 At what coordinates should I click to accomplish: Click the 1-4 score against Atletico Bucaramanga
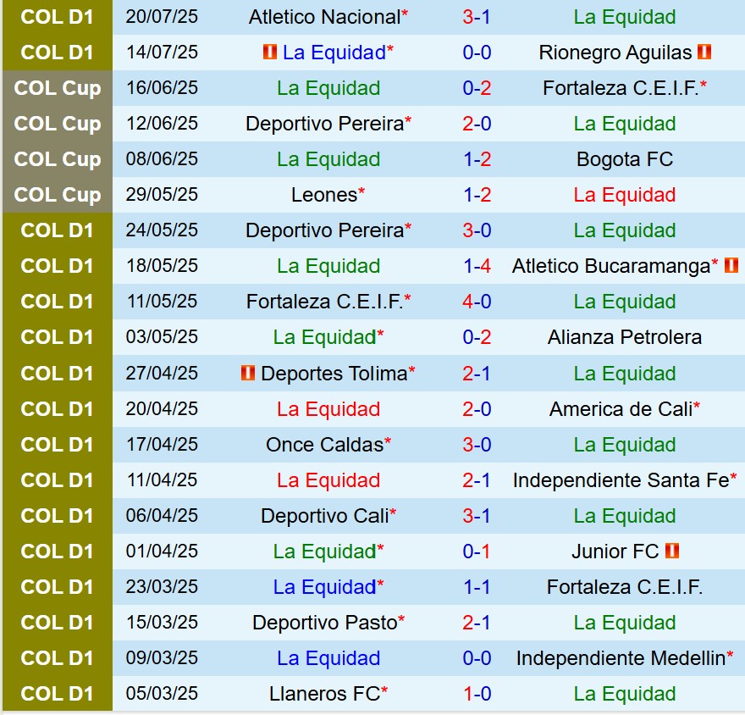(x=477, y=266)
